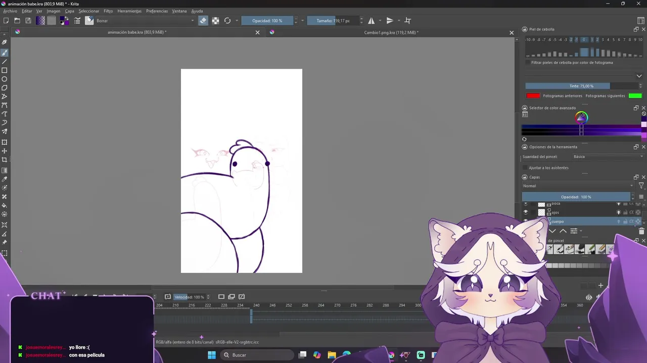Switch to Cambio1.png.kra document tab
The height and width of the screenshot is (363, 647).
(x=391, y=32)
